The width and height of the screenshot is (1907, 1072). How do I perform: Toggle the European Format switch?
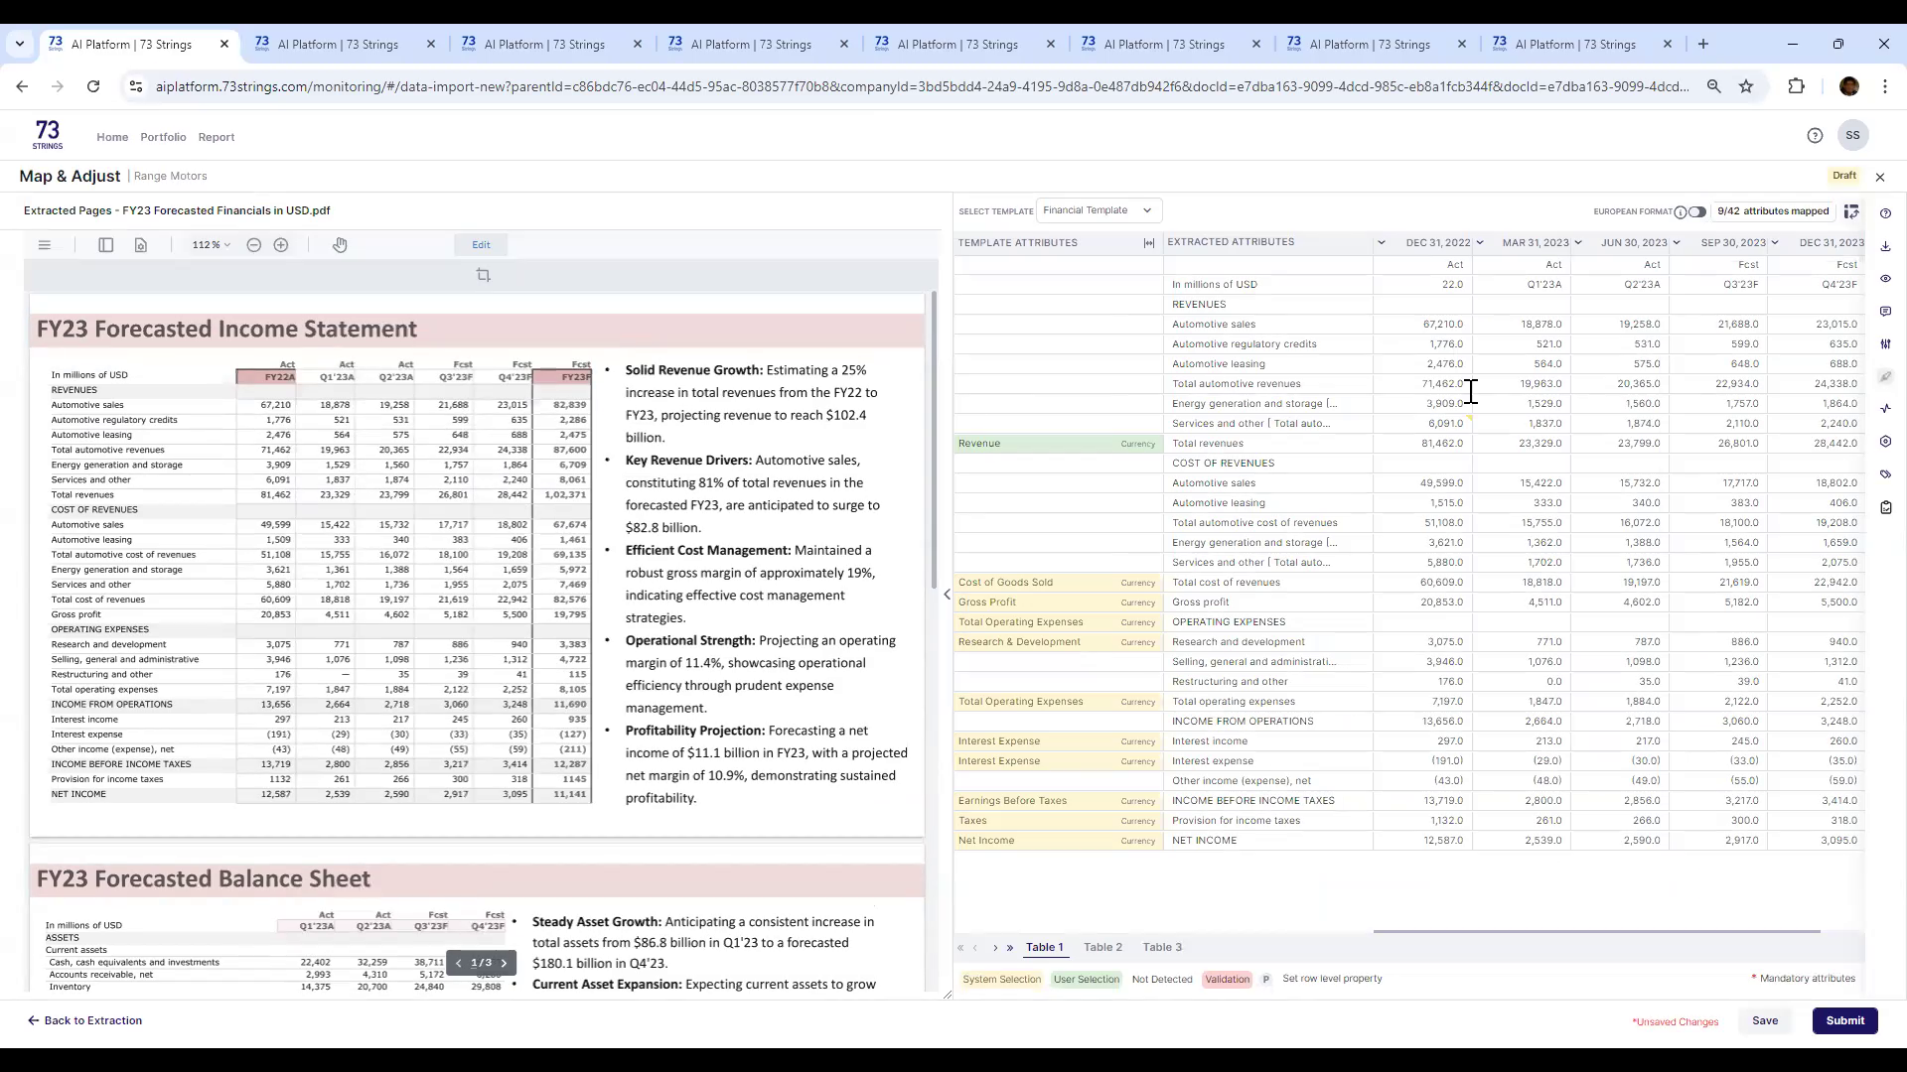click(x=1696, y=212)
